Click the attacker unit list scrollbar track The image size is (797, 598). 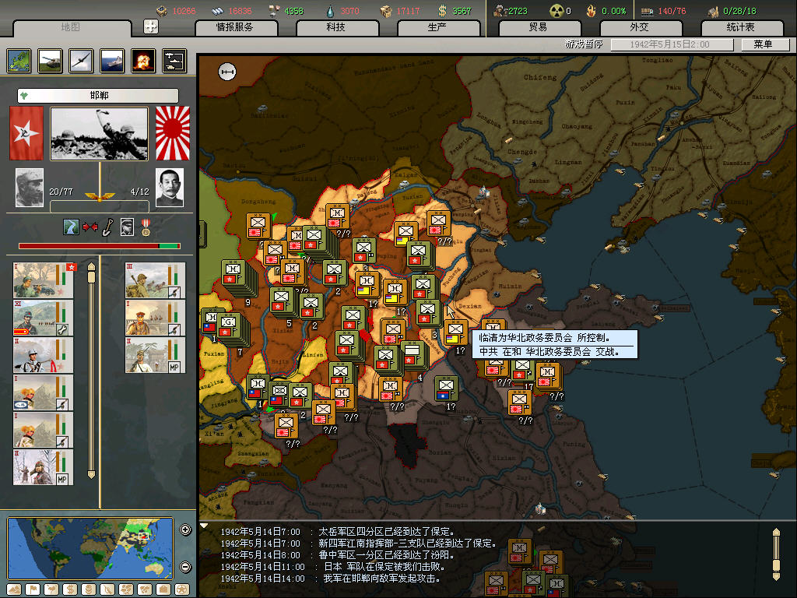[x=92, y=370]
